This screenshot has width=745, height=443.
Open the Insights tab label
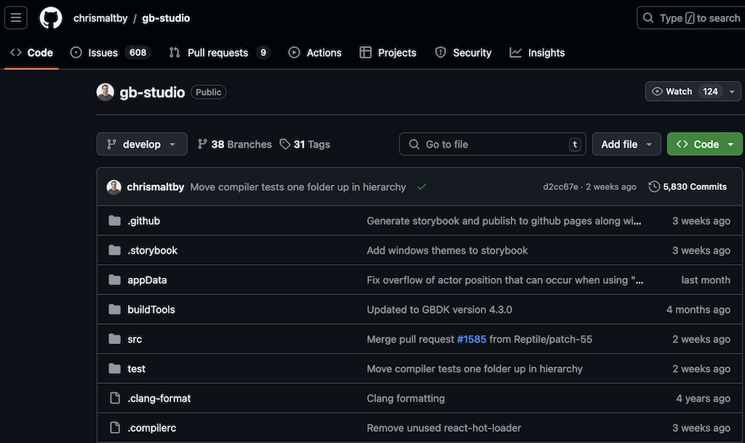tap(546, 52)
